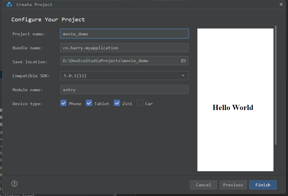Click the "Project name:" label
This screenshot has width=288, height=196.
tap(29, 34)
